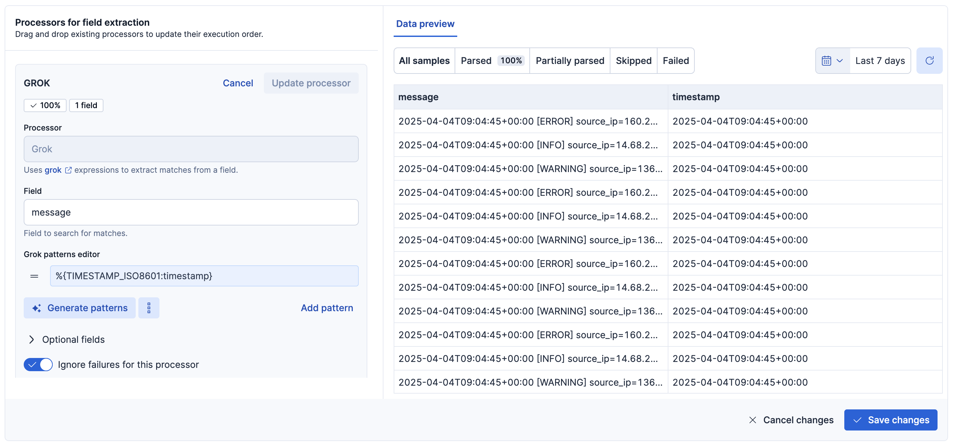Open the Generate patterns options menu icon
The height and width of the screenshot is (445, 954).
(149, 308)
